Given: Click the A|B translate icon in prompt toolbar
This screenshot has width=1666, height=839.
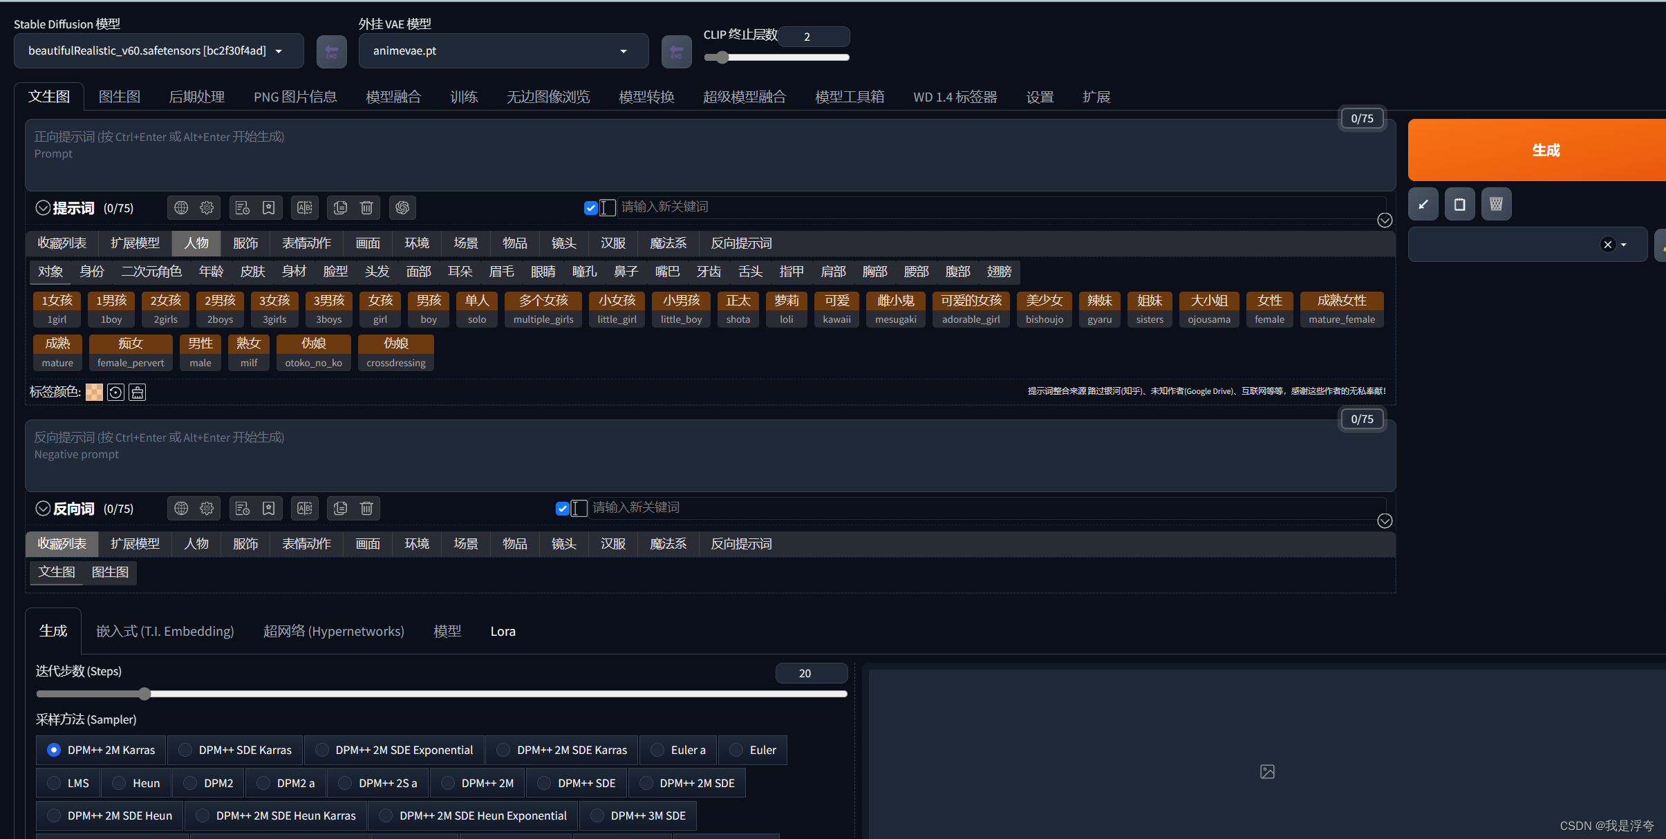Looking at the screenshot, I should (305, 207).
